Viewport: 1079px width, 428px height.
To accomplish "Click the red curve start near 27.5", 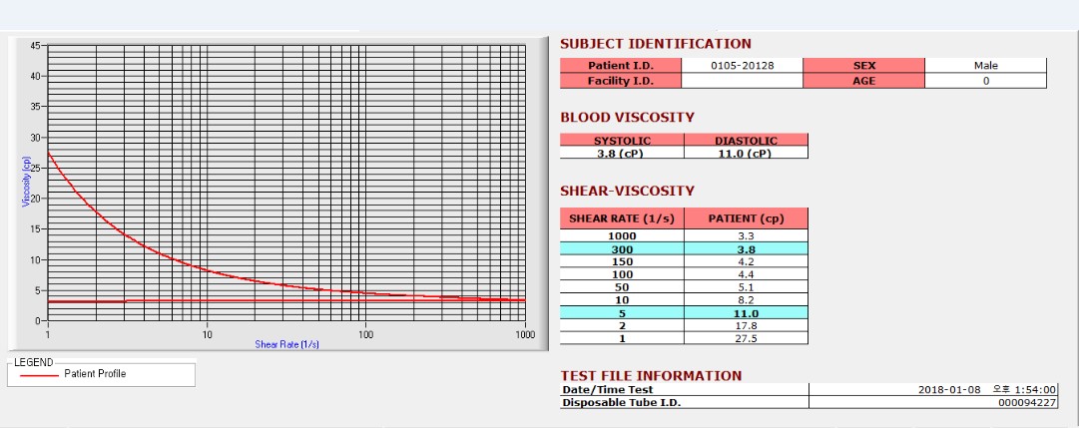I will (x=48, y=153).
